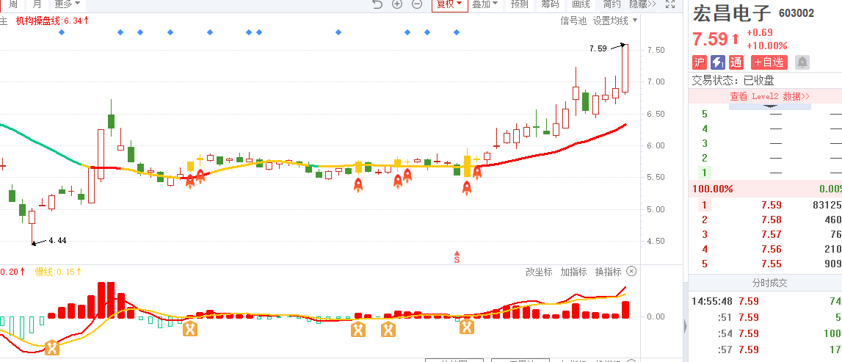Open the 更多 period dropdown

click(x=67, y=4)
